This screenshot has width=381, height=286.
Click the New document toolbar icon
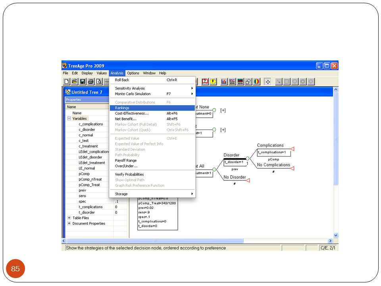(66, 81)
